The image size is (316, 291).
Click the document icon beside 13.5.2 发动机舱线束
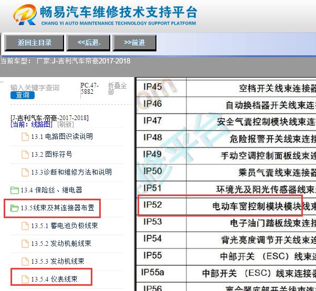coord(25,243)
